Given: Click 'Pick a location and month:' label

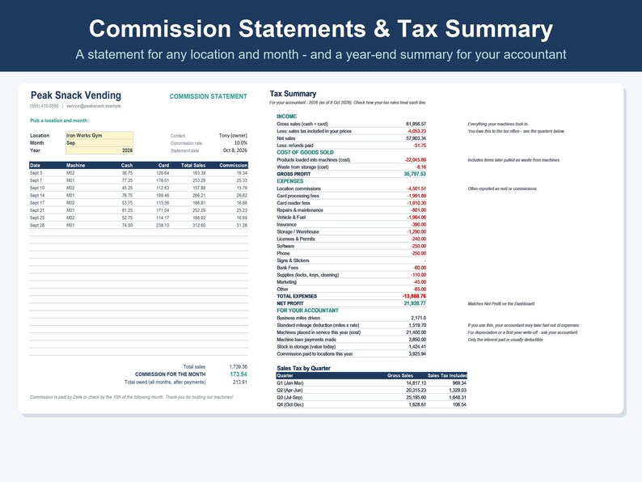Looking at the screenshot, I should coord(59,120).
